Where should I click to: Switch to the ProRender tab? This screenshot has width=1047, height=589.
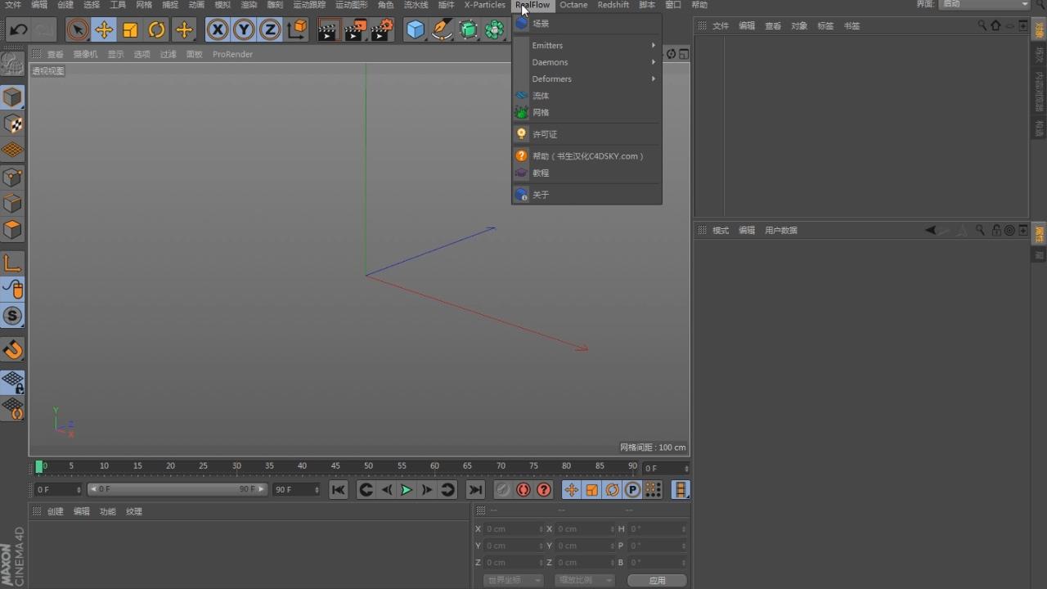[232, 54]
